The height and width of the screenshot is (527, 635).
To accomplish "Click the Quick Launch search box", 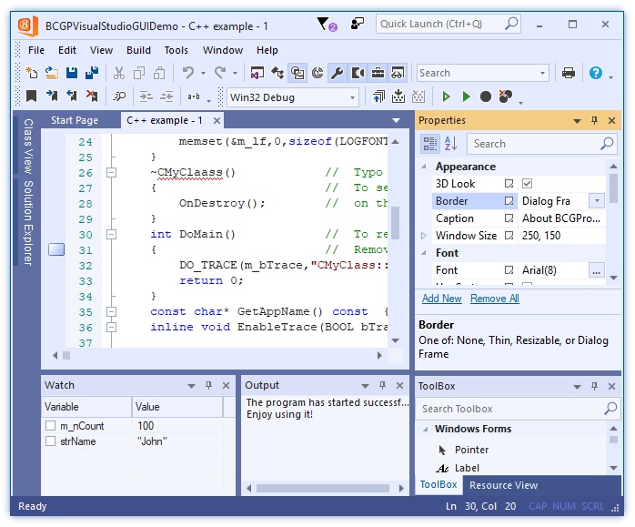I will click(448, 25).
